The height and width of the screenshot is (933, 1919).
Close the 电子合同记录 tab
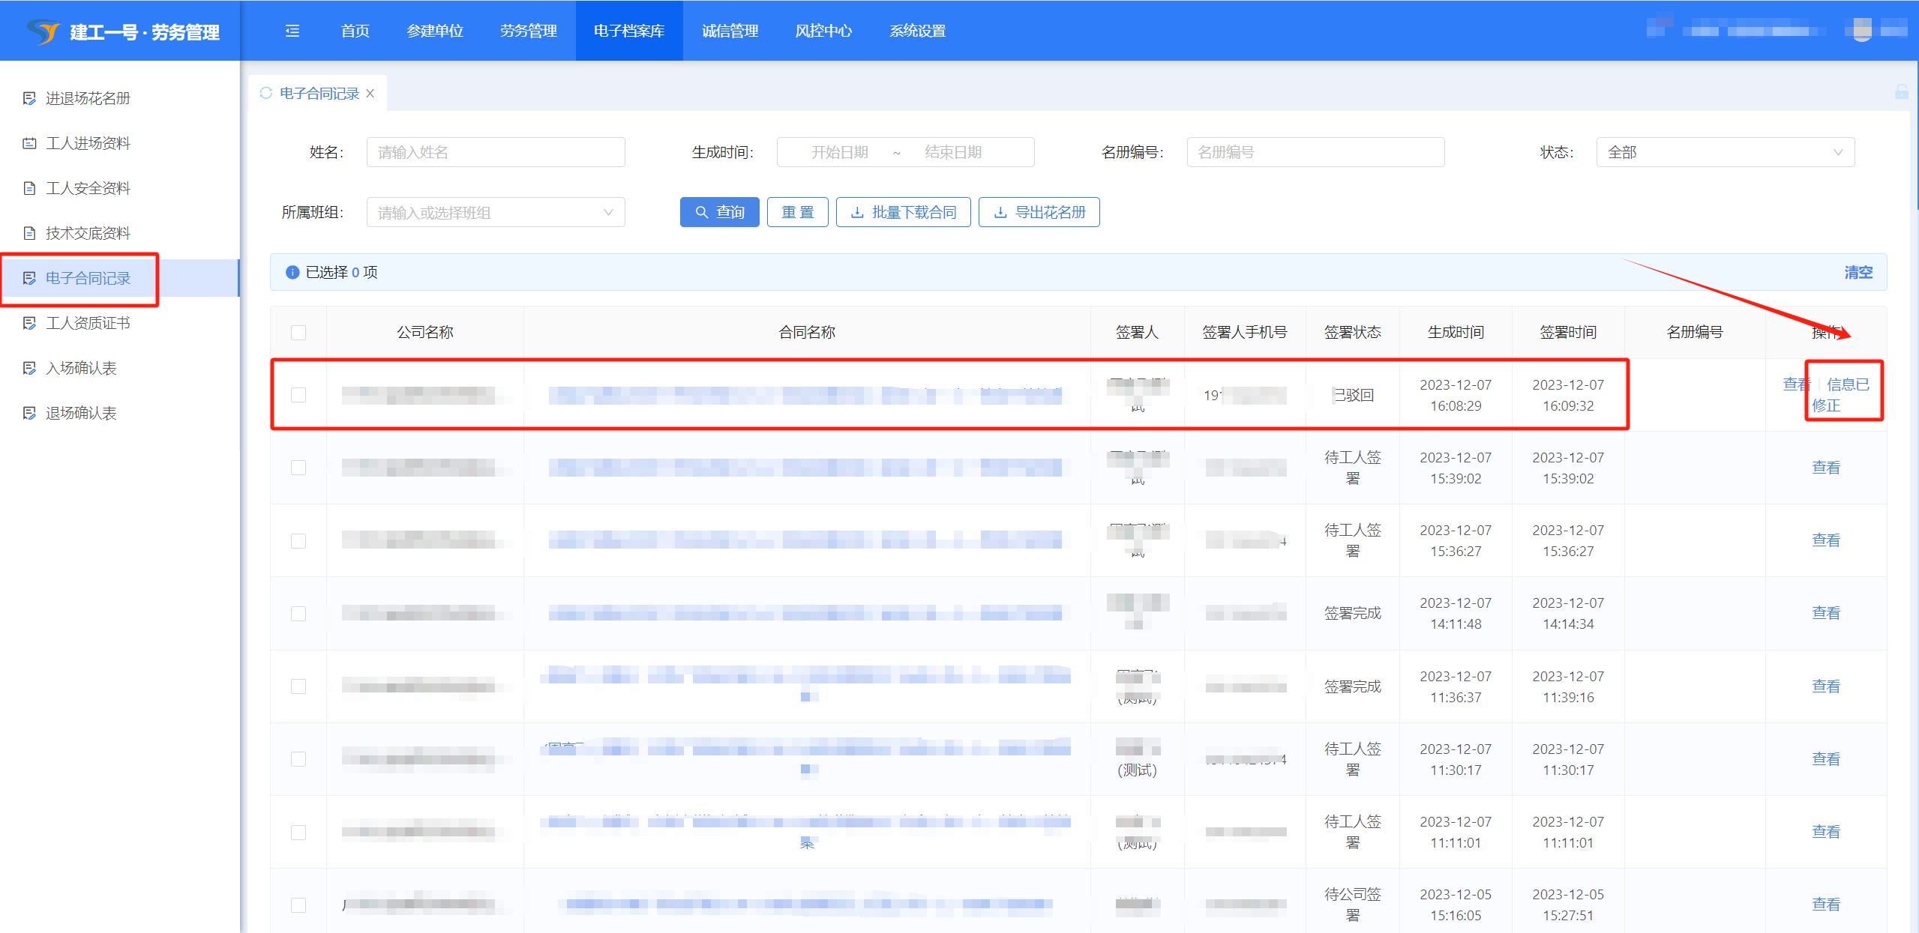370,93
